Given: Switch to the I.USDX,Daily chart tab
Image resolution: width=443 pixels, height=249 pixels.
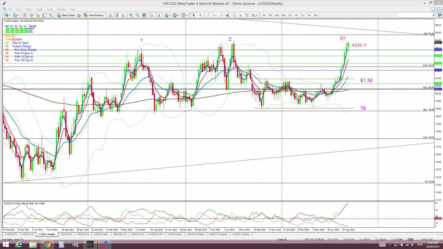Looking at the screenshot, I should coord(175,234).
